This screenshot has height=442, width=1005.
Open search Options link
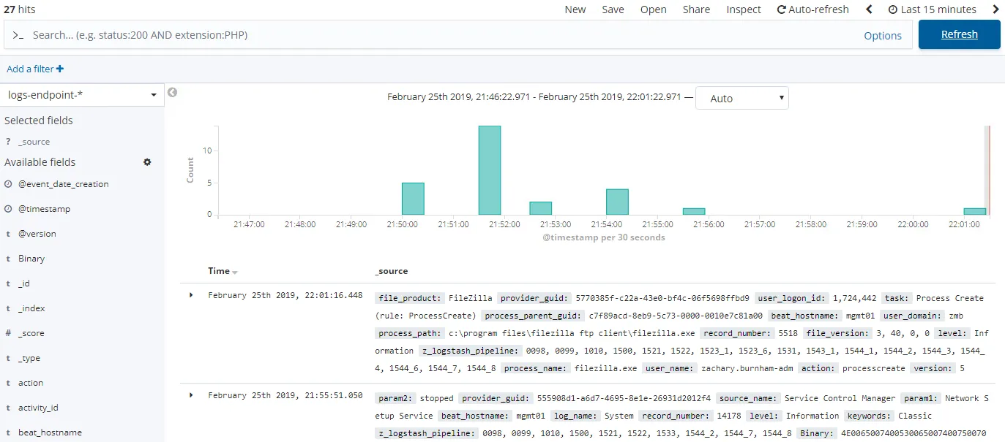click(883, 36)
